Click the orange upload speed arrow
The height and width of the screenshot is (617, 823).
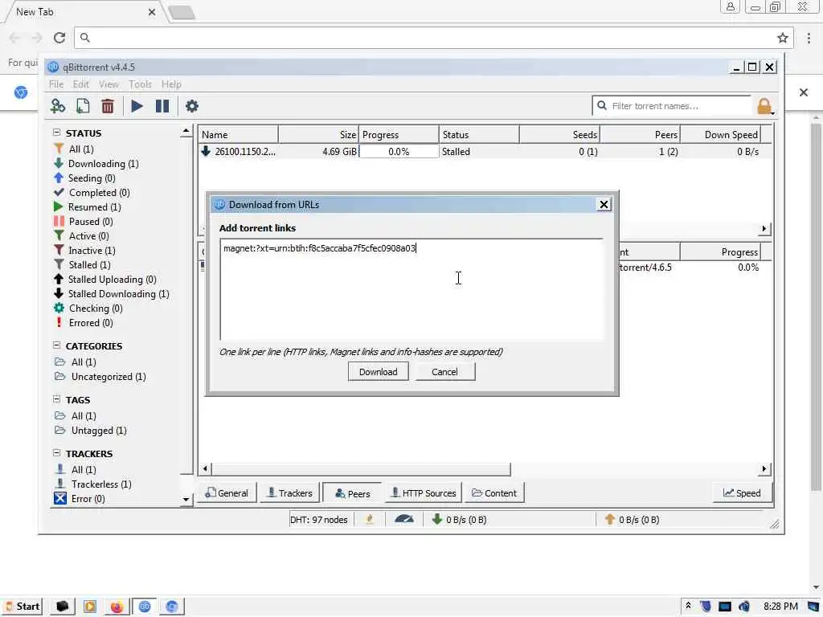(x=609, y=520)
